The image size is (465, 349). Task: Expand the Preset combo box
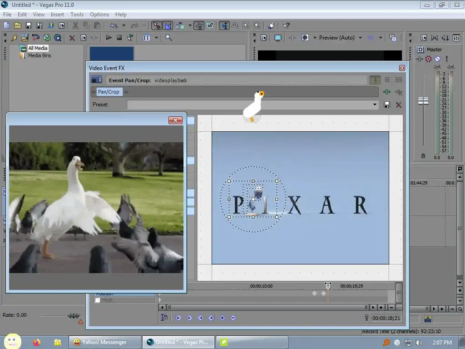pyautogui.click(x=375, y=105)
